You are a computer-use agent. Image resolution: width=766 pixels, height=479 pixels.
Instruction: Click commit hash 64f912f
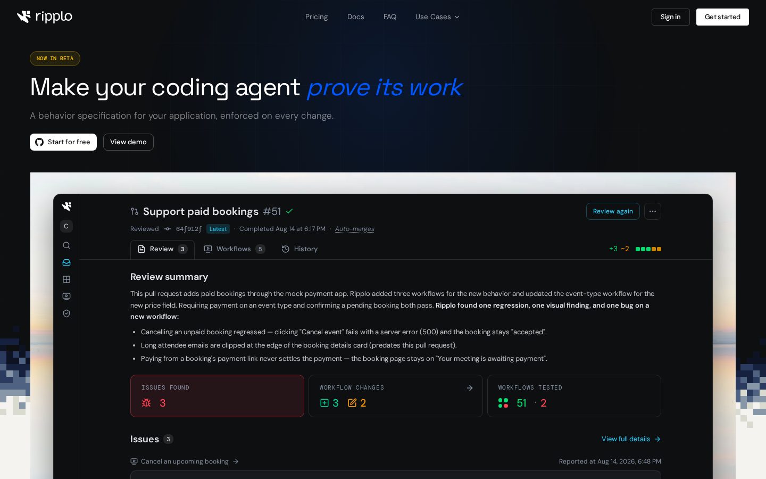[x=189, y=229]
